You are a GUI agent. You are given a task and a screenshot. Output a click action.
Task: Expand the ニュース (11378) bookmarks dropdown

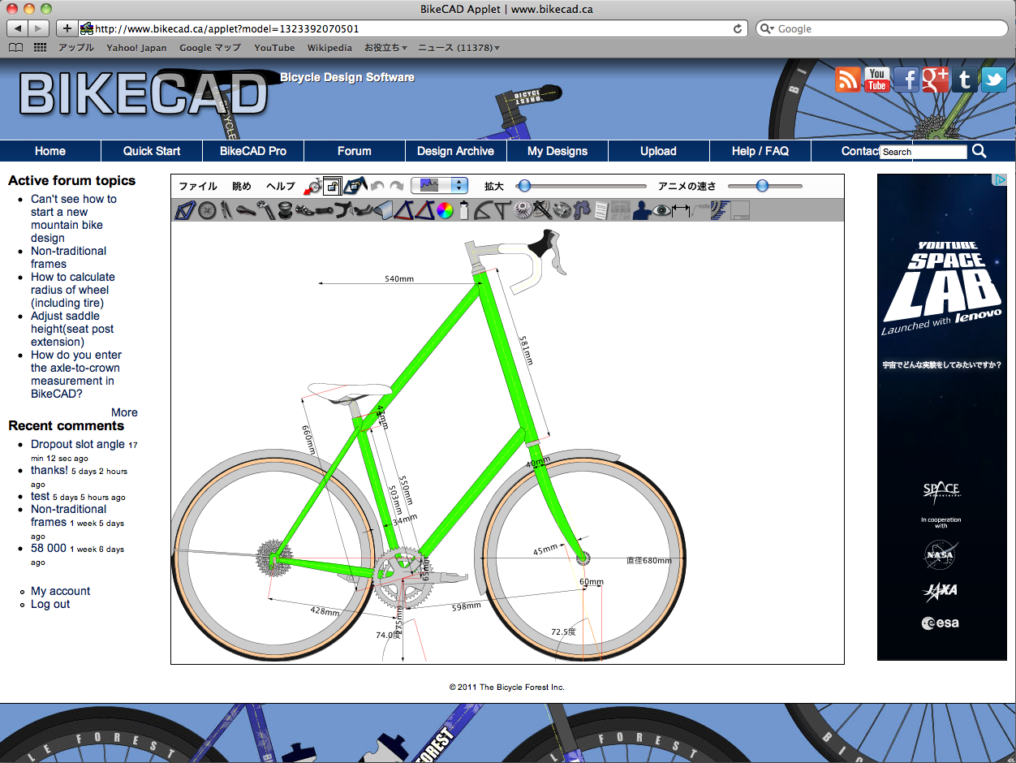(458, 48)
